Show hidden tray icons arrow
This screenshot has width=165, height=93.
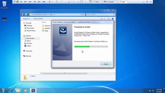point(147,91)
